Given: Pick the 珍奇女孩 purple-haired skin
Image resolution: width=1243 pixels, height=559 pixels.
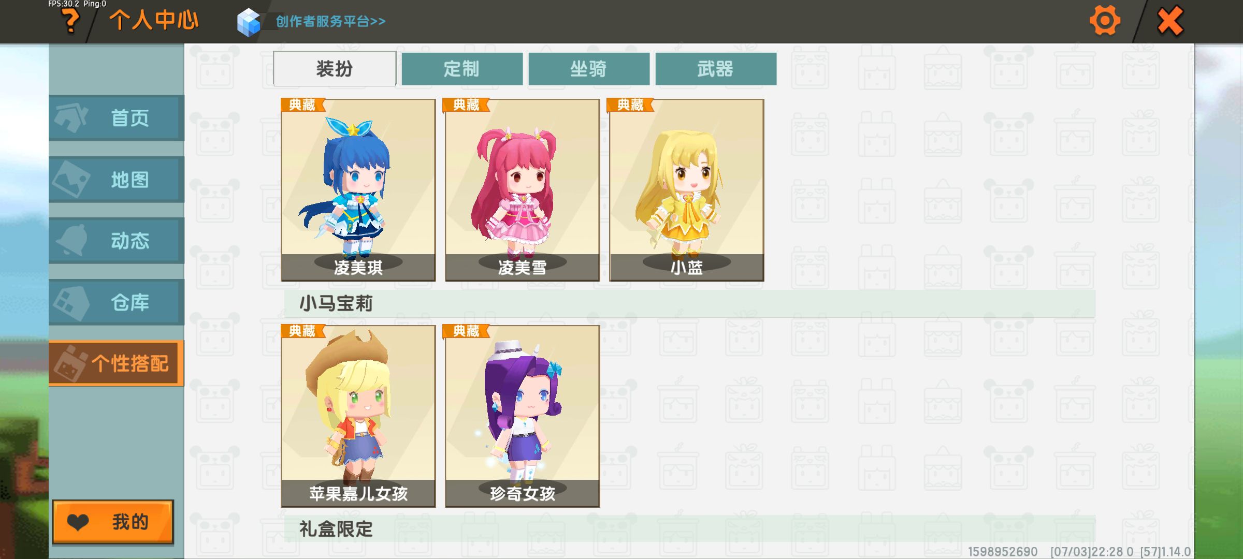Looking at the screenshot, I should [x=522, y=416].
